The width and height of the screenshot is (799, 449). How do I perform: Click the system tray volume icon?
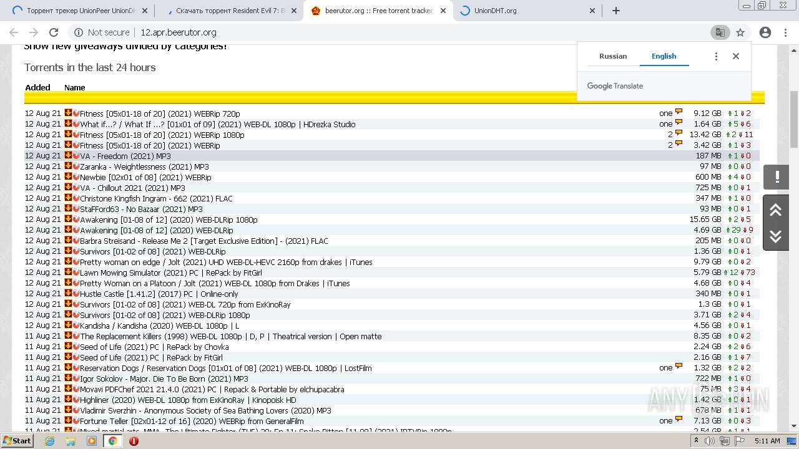pyautogui.click(x=710, y=441)
